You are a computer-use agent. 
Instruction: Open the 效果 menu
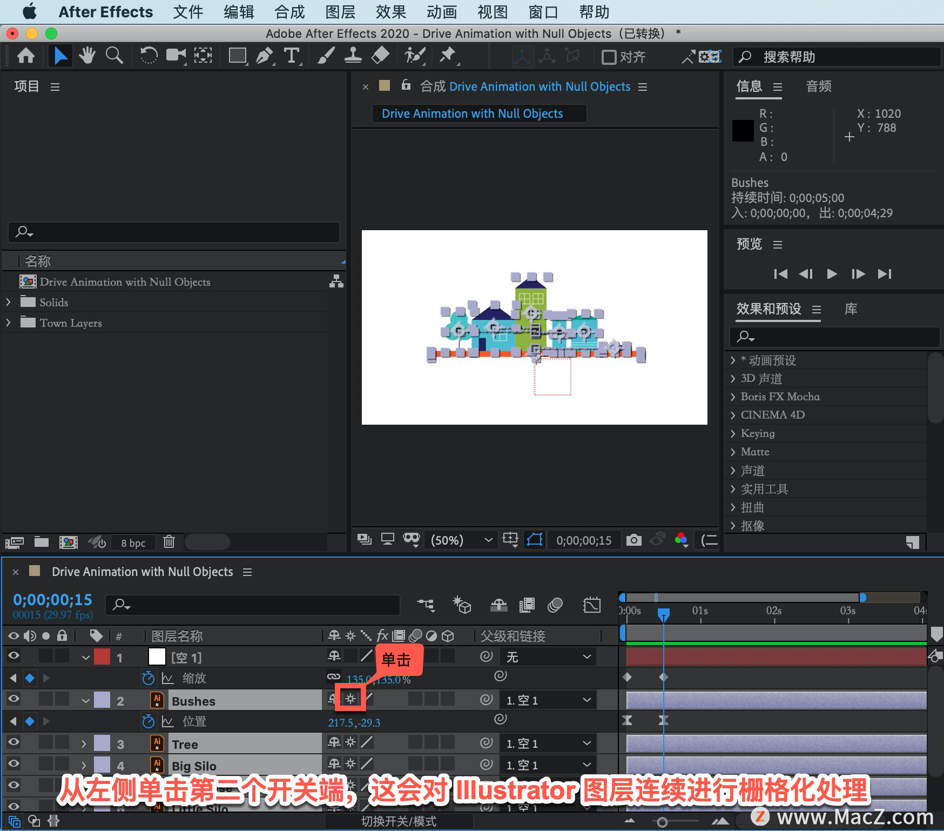pos(391,12)
